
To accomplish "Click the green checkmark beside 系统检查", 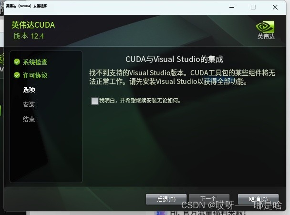I will point(17,62).
